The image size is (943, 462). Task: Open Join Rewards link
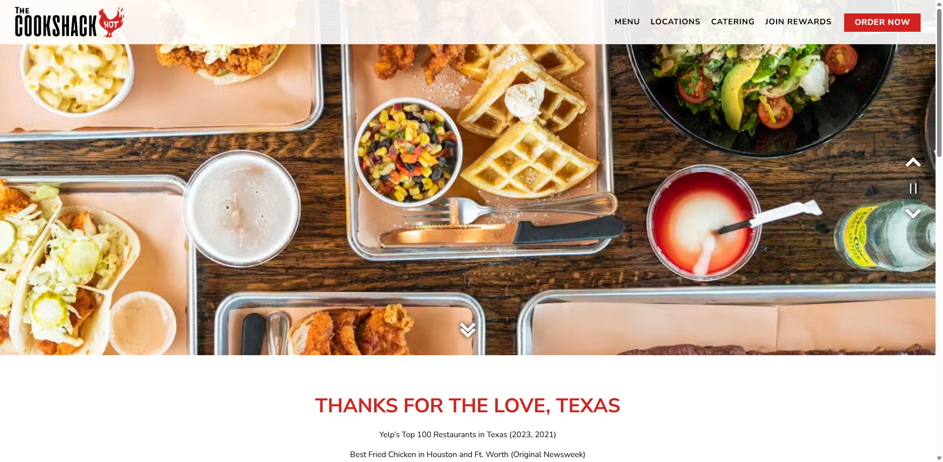798,22
